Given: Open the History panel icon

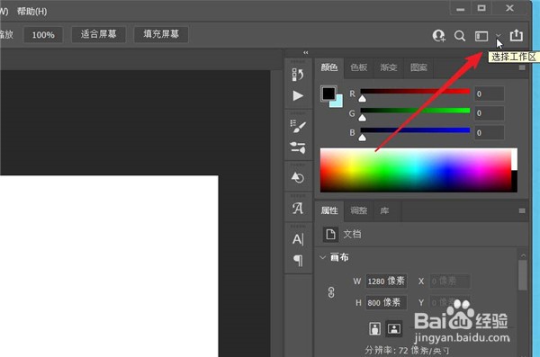Looking at the screenshot, I should (298, 75).
